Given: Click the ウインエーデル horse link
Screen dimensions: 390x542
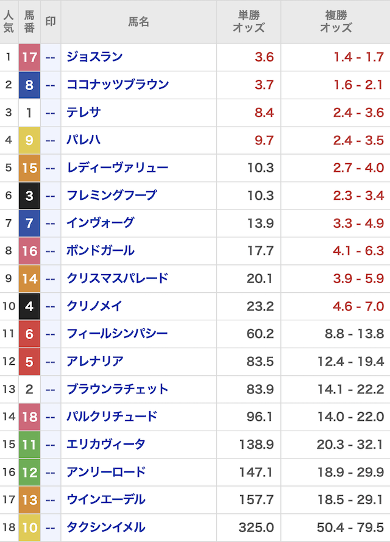Looking at the screenshot, I should [106, 500].
